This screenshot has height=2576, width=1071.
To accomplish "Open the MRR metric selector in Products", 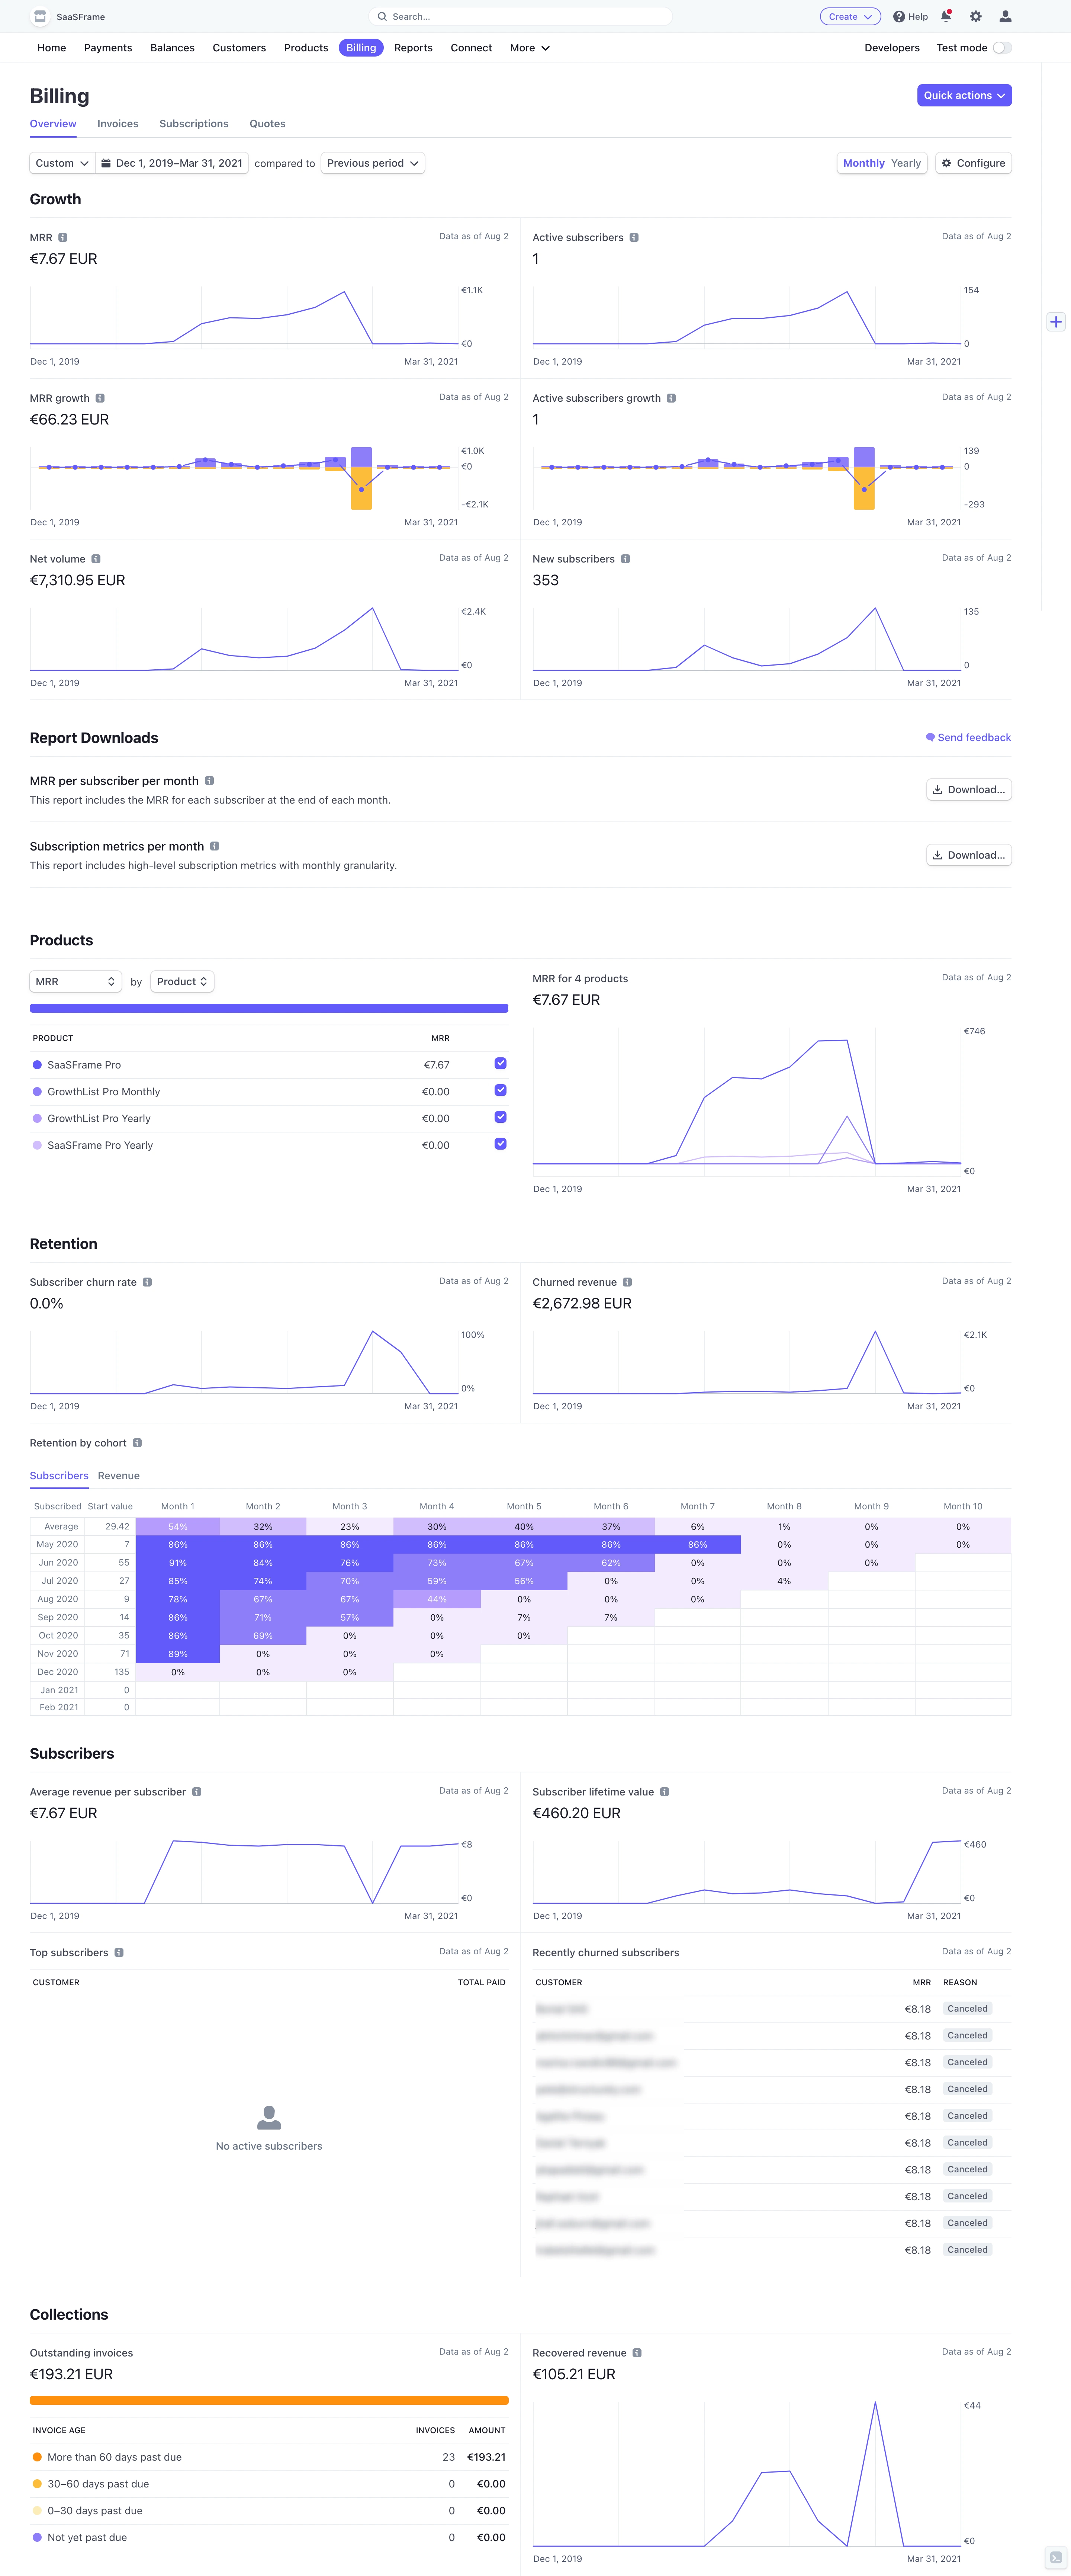I will click(76, 982).
